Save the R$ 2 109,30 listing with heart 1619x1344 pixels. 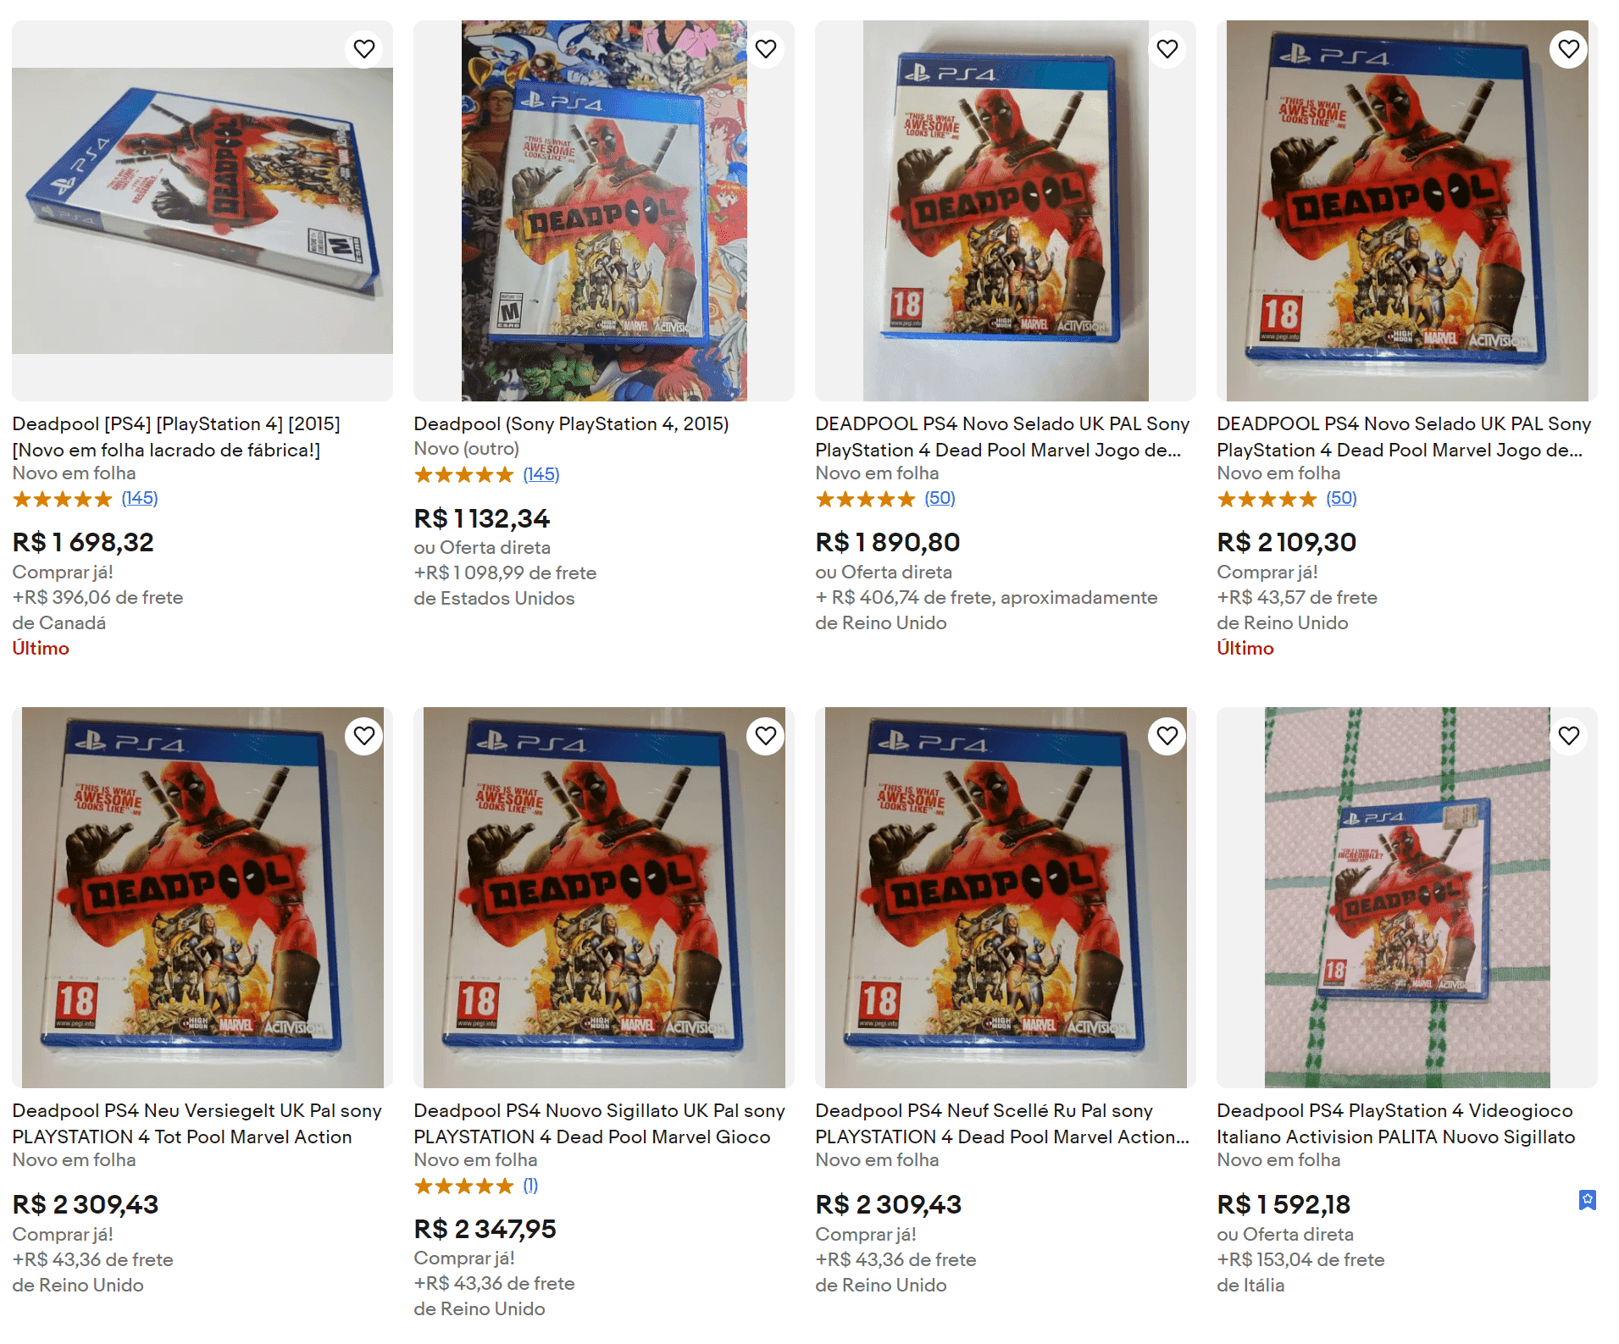tap(1569, 49)
